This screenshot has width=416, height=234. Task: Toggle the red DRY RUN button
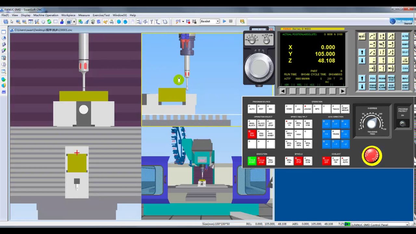coord(252,134)
